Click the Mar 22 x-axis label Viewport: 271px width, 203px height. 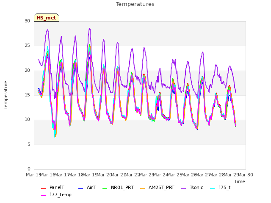point(132,175)
